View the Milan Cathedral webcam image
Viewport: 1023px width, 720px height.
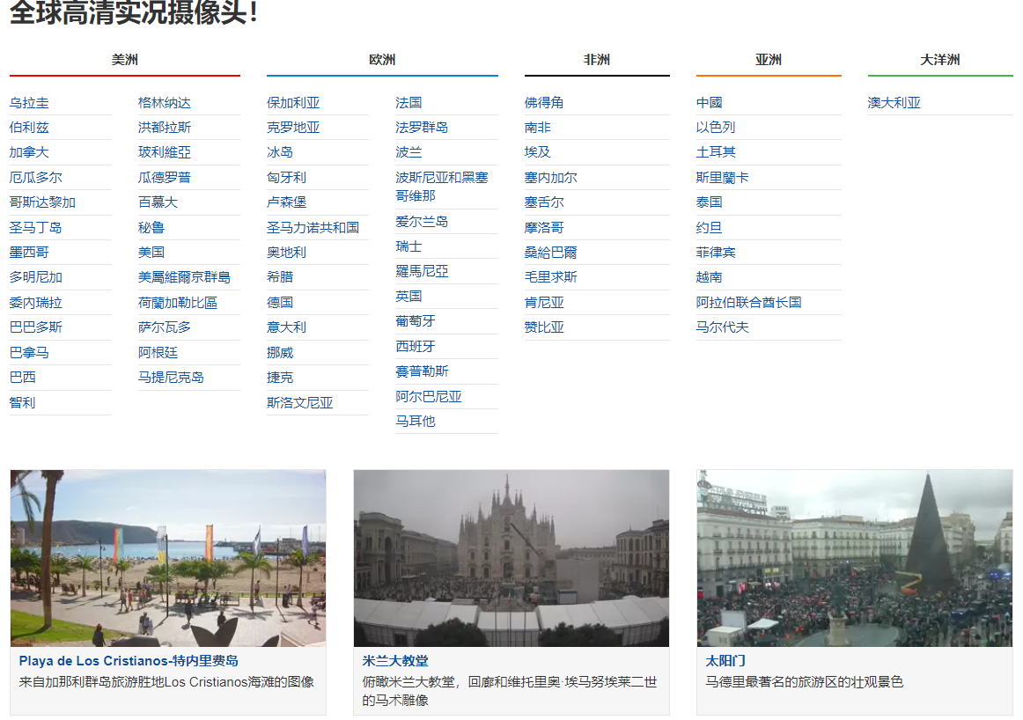(511, 558)
